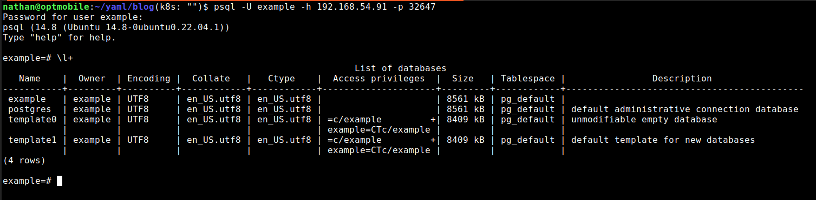
Task: Click 'default template for new databases' description
Action: point(663,140)
